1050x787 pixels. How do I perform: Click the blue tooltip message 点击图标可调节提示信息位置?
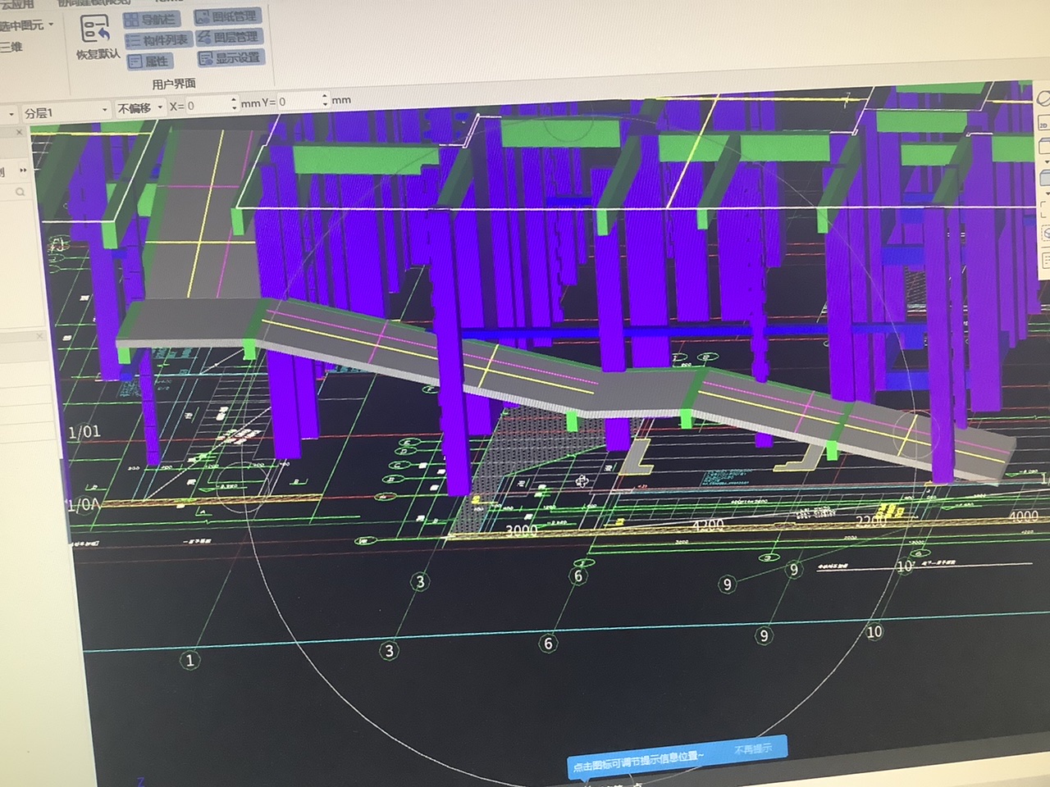tap(637, 761)
